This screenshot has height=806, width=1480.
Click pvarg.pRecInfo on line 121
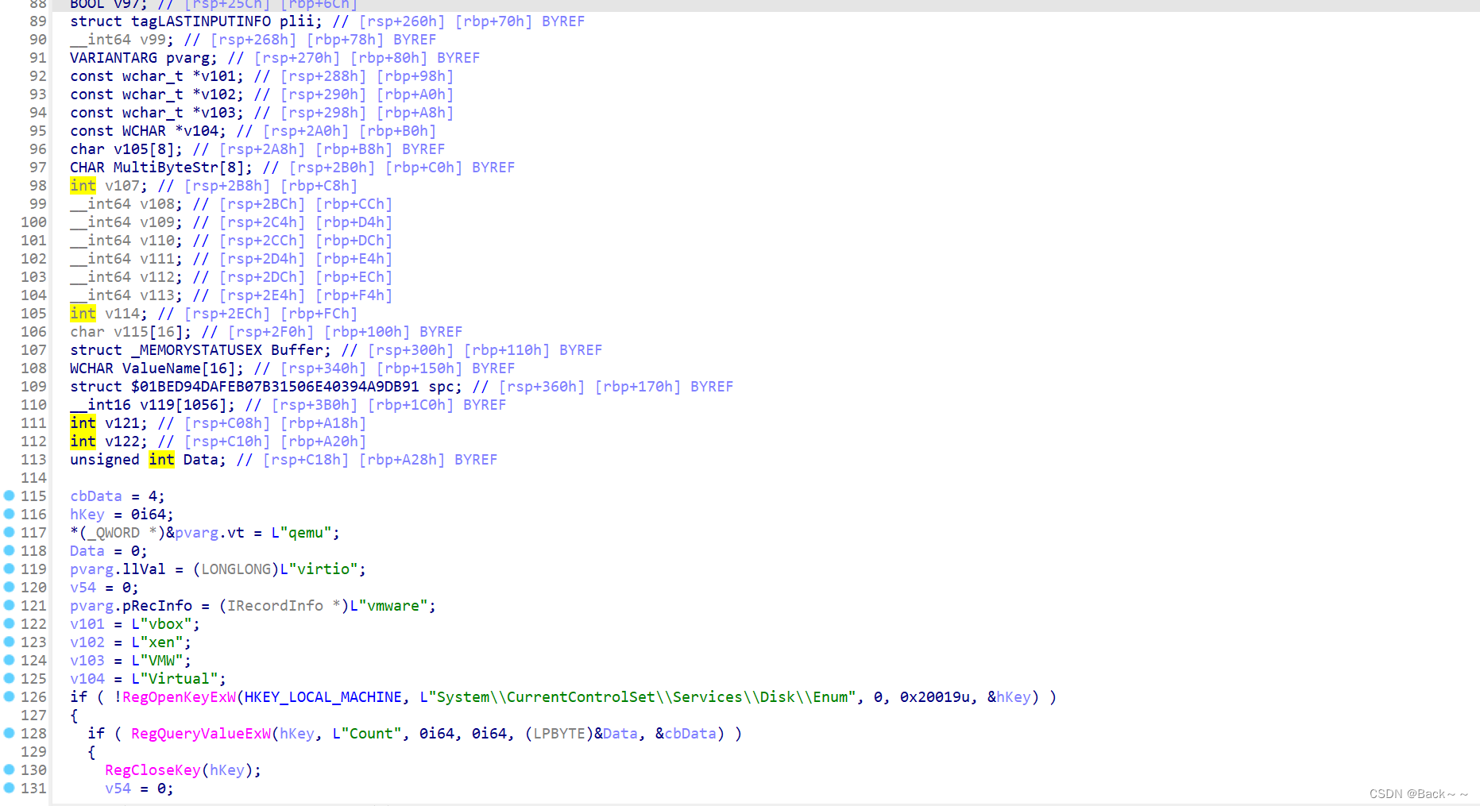pyautogui.click(x=131, y=606)
